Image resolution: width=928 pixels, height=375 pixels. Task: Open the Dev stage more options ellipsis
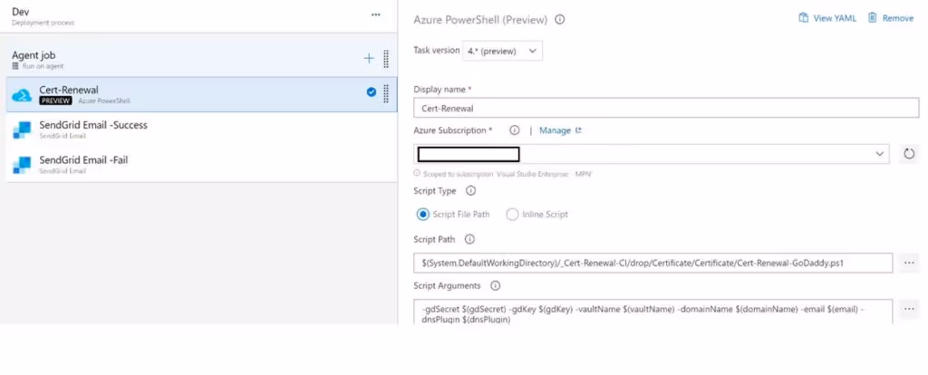point(376,14)
